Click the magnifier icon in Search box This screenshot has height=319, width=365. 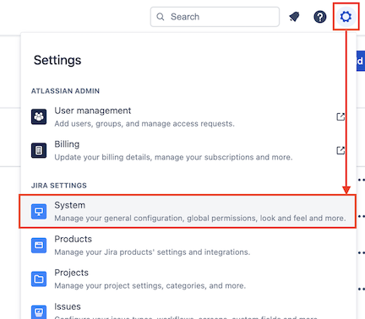[161, 17]
